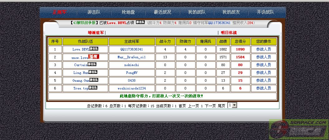Open general QQ1173636341 in the first table row
Image resolution: width=329 pixels, height=140 pixels.
coord(132,49)
